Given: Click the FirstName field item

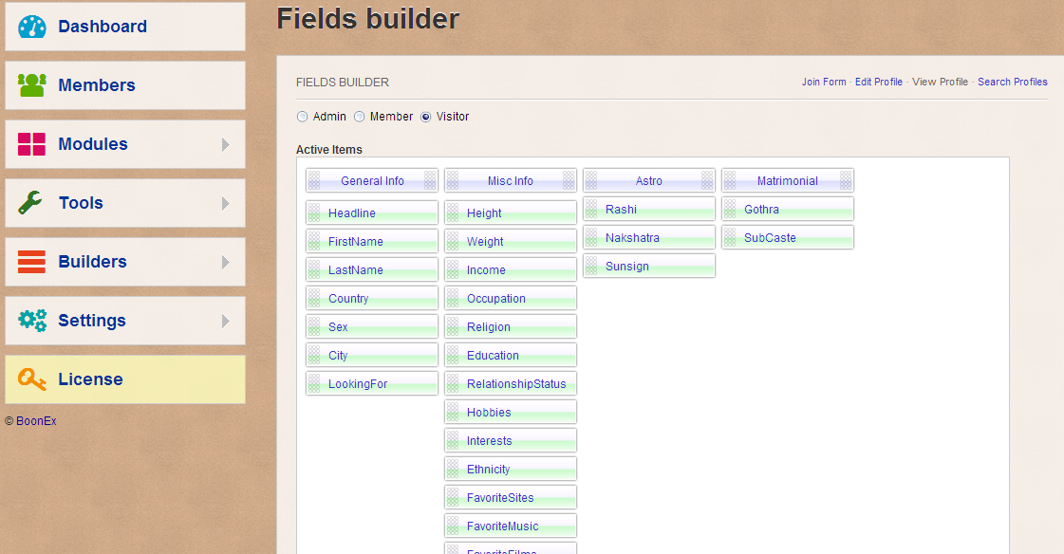Looking at the screenshot, I should (372, 241).
